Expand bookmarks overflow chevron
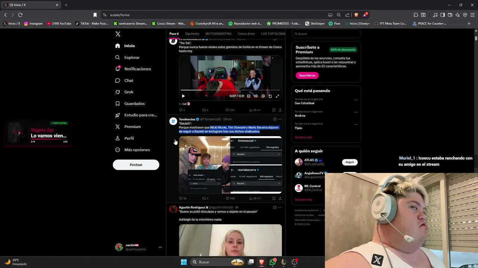 click(469, 23)
